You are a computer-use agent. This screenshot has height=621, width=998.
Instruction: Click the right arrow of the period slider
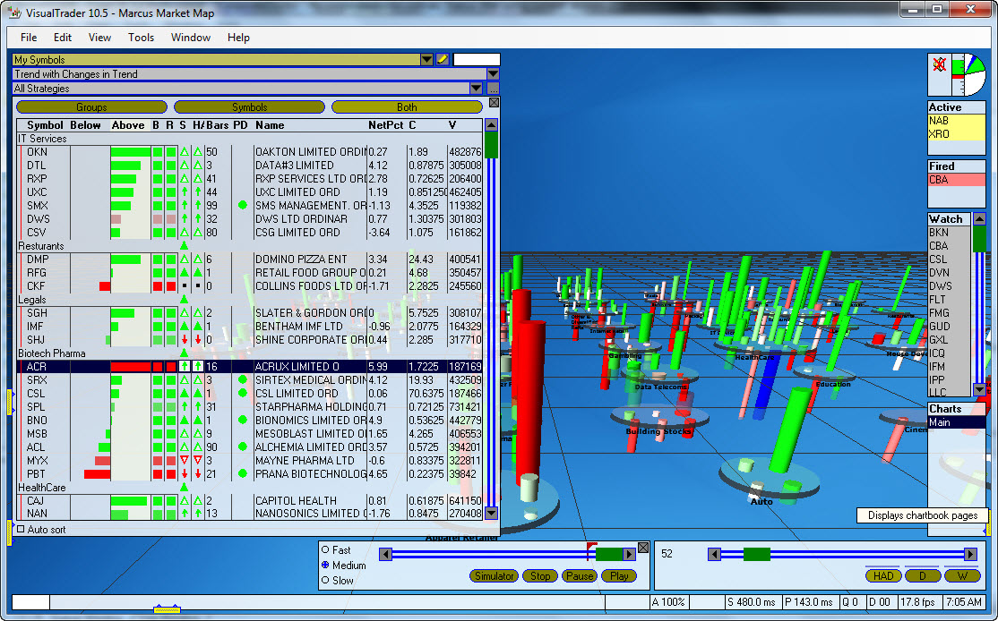970,554
